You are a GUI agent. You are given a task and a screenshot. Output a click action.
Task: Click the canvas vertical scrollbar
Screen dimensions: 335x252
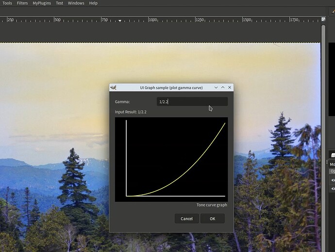[x=323, y=137]
